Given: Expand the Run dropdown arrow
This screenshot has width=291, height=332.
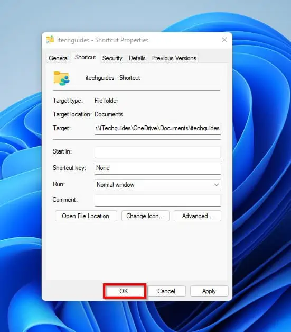Looking at the screenshot, I should pyautogui.click(x=216, y=185).
